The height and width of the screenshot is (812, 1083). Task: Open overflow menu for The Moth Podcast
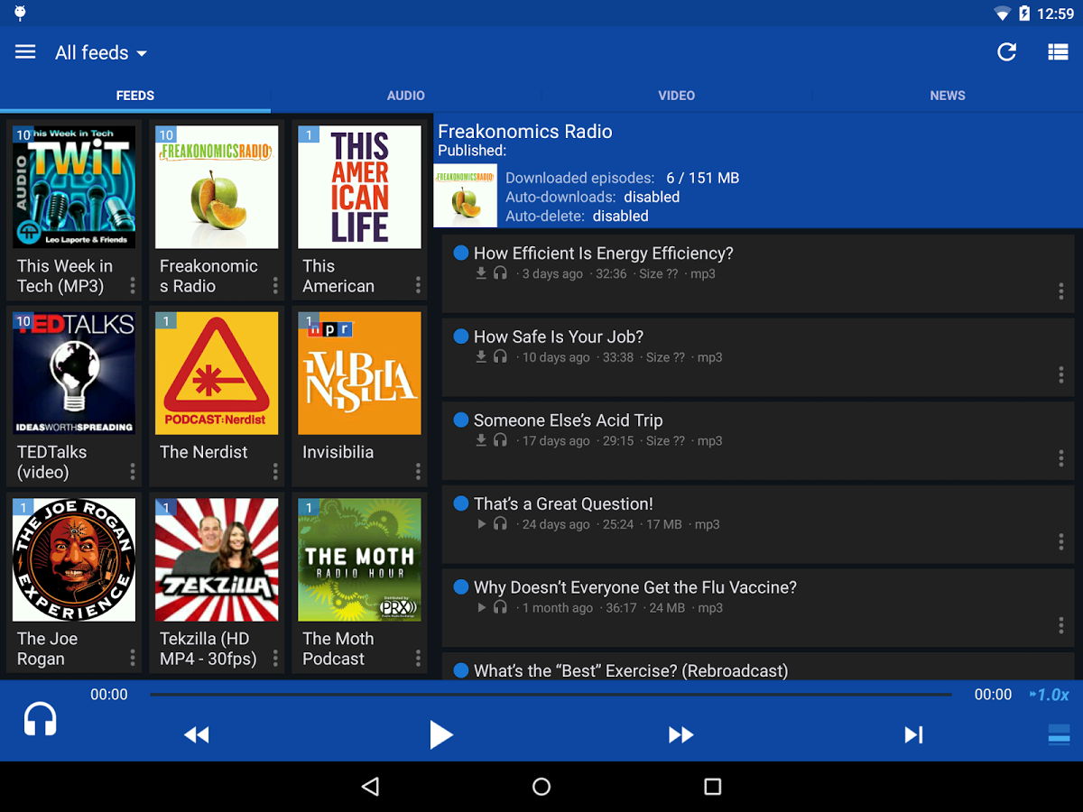418,658
